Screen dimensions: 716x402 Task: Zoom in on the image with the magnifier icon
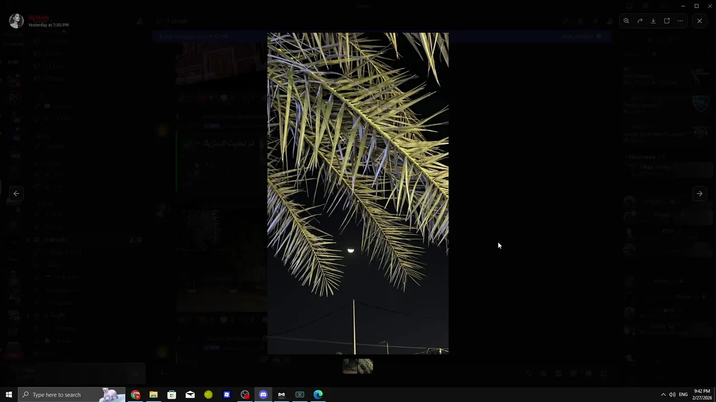point(626,21)
